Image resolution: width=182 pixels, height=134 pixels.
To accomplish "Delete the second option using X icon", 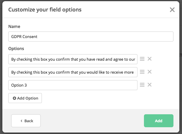I will click(x=150, y=72).
